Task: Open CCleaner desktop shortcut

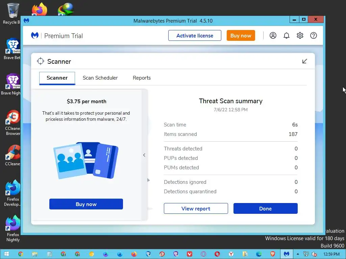Action: click(x=13, y=155)
